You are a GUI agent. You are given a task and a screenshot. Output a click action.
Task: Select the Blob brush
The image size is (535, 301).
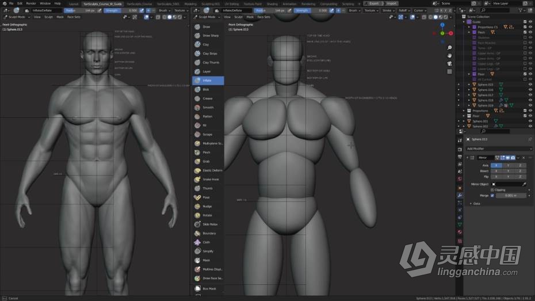coord(208,89)
